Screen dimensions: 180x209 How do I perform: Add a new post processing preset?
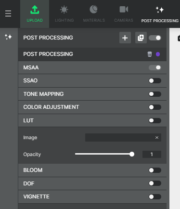pos(125,38)
